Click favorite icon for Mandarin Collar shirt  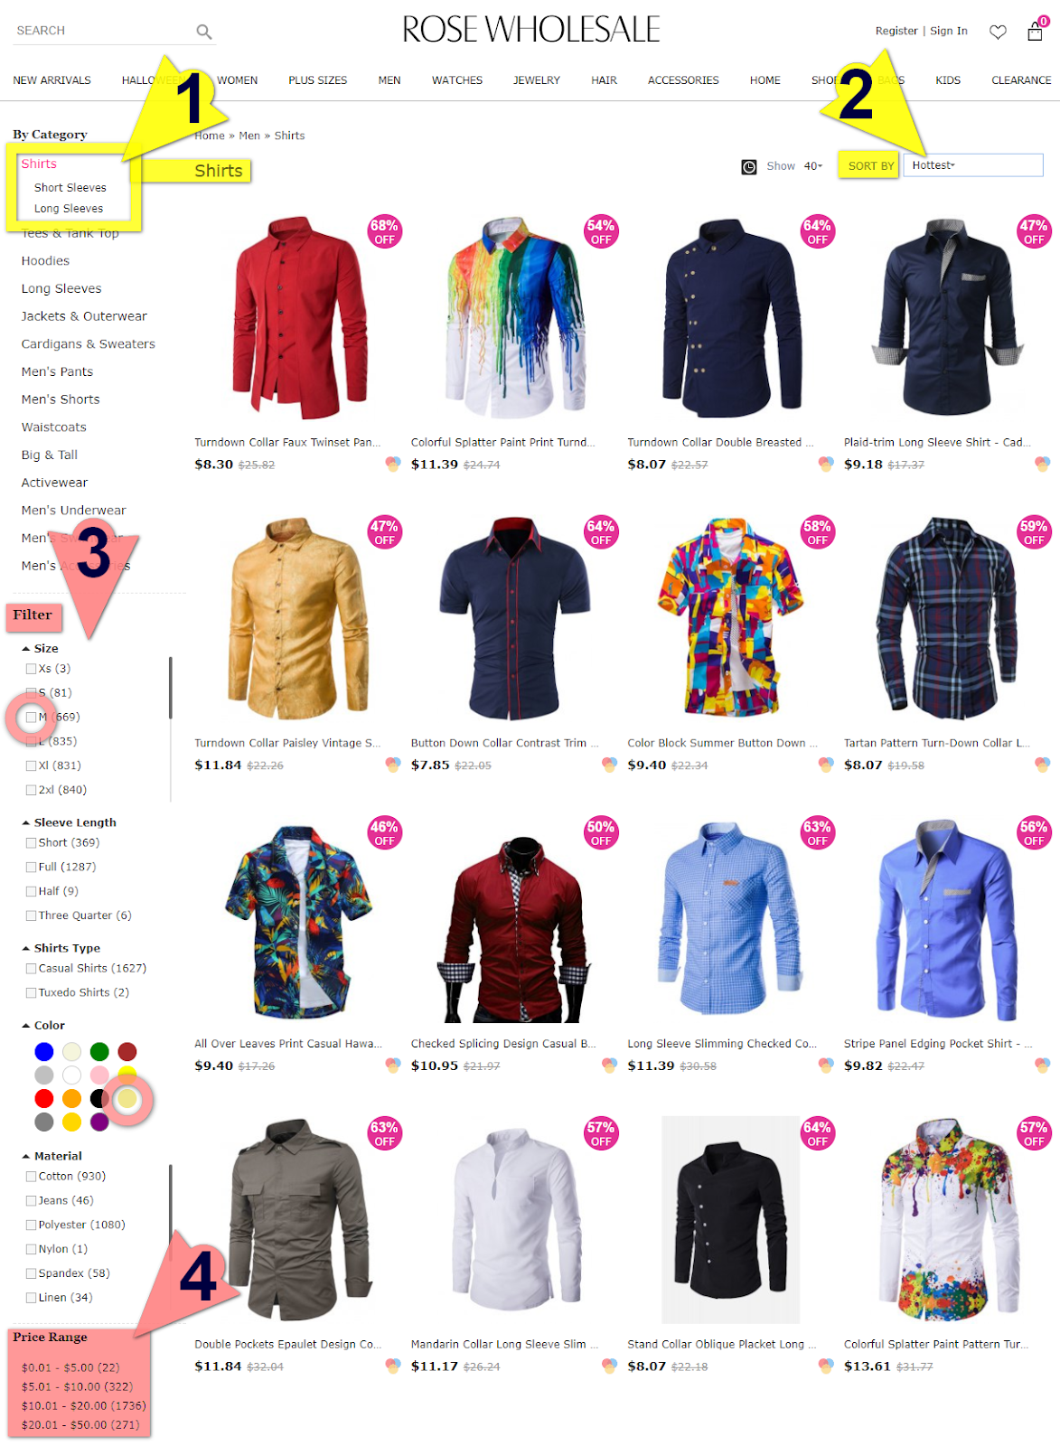(609, 1366)
